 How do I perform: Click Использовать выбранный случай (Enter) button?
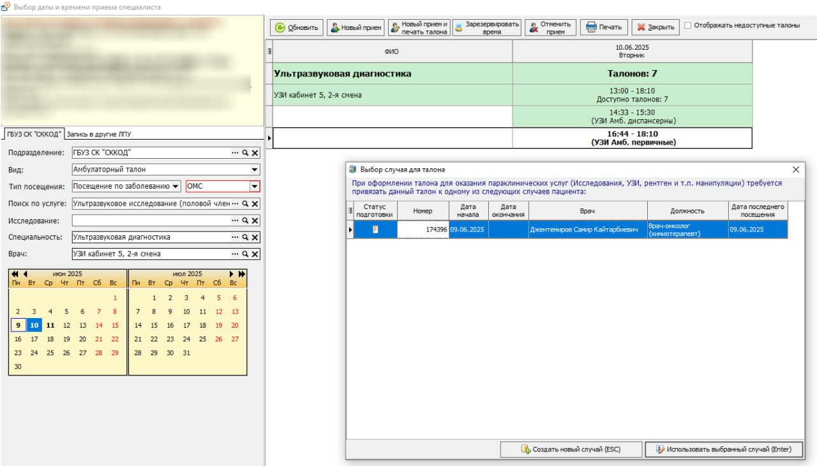[723, 449]
